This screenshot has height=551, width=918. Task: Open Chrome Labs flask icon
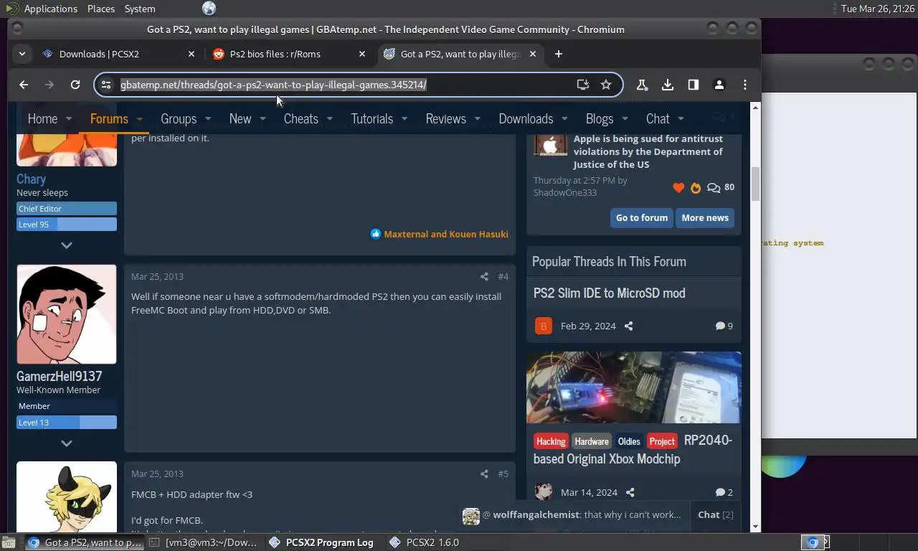click(x=642, y=85)
